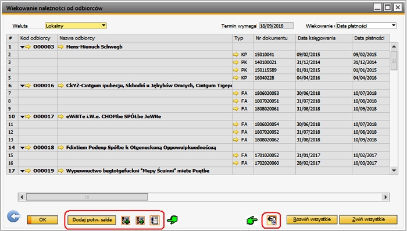Click the Typ column header
This screenshot has height=231, width=407.
[x=242, y=38]
